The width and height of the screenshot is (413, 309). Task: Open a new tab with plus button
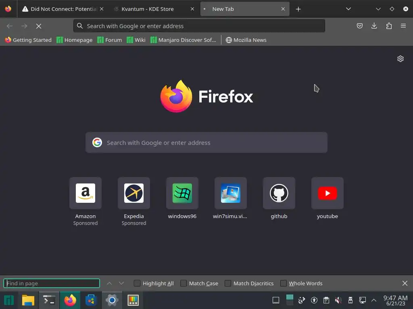(x=298, y=9)
